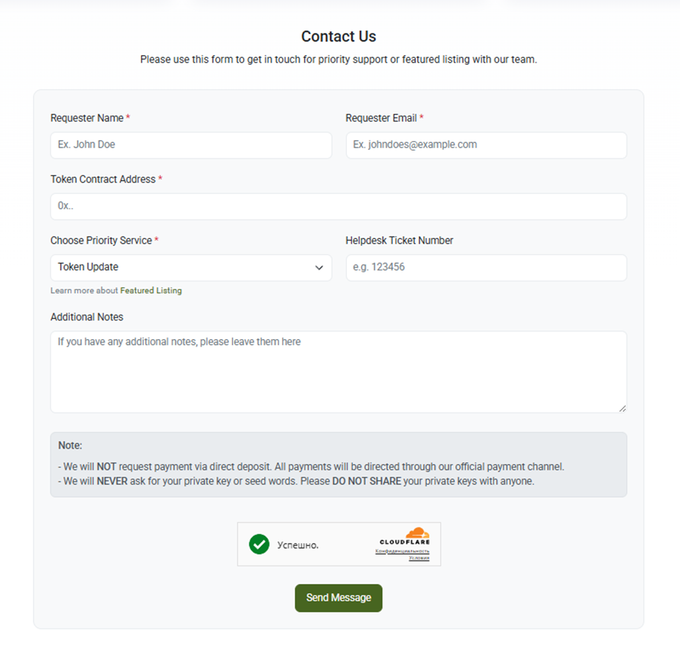The width and height of the screenshot is (680, 653).
Task: Click the Requester Name label
Action: click(87, 118)
